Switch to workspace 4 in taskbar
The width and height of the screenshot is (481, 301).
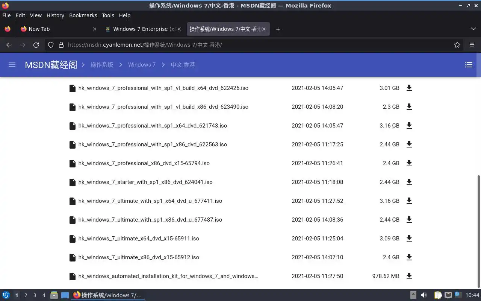pyautogui.click(x=44, y=295)
